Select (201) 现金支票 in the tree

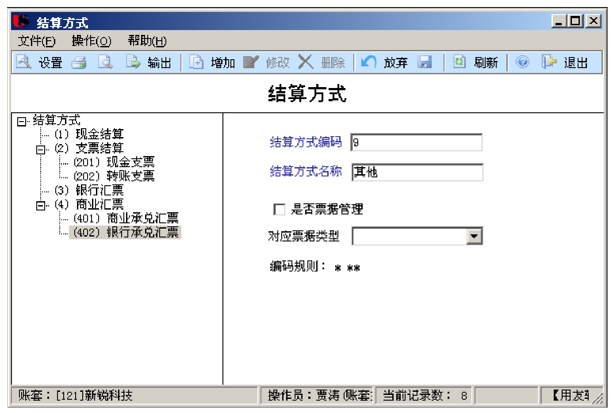114,162
